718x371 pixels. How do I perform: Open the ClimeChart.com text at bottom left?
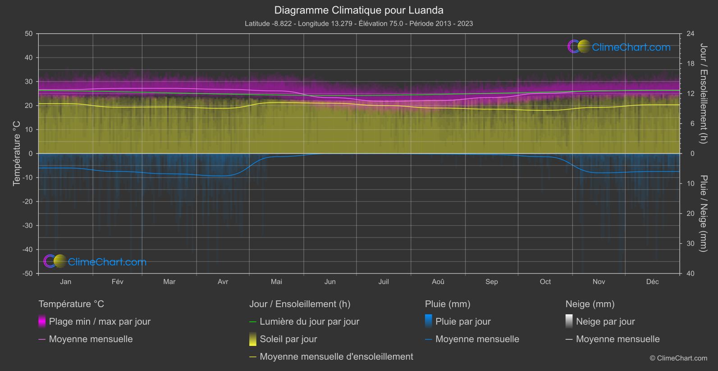(x=107, y=262)
